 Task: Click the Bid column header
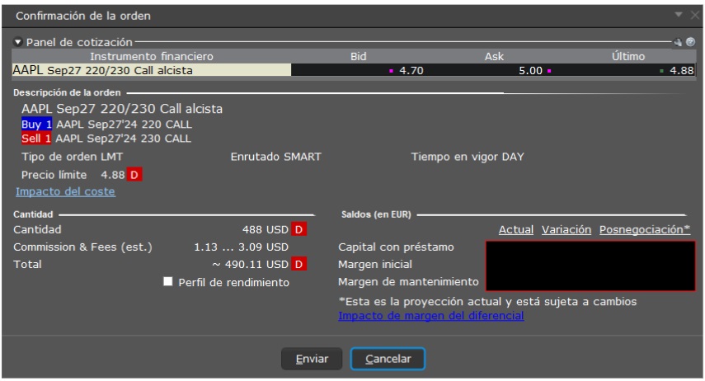(359, 56)
